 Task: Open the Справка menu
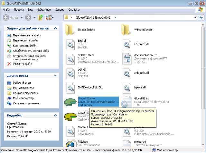pyautogui.click(x=74, y=10)
